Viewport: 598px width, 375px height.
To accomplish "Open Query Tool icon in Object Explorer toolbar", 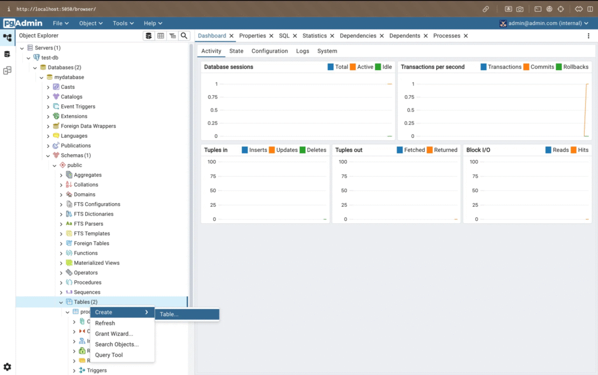I will 149,36.
